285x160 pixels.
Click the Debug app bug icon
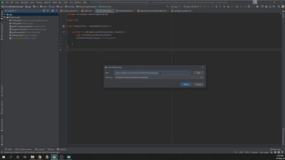coord(216,7)
